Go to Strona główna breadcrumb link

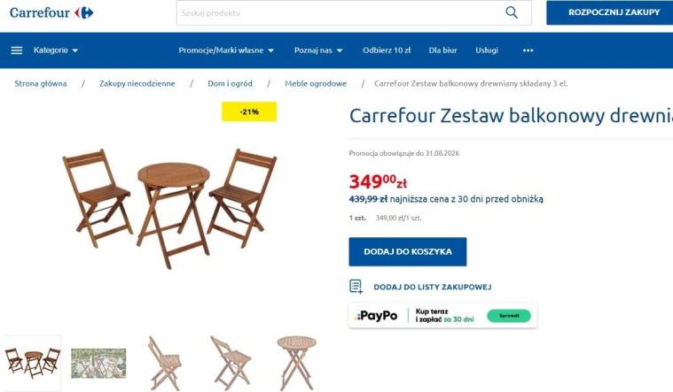pos(41,83)
